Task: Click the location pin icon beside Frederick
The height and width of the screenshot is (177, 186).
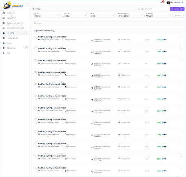Action: pos(39,39)
